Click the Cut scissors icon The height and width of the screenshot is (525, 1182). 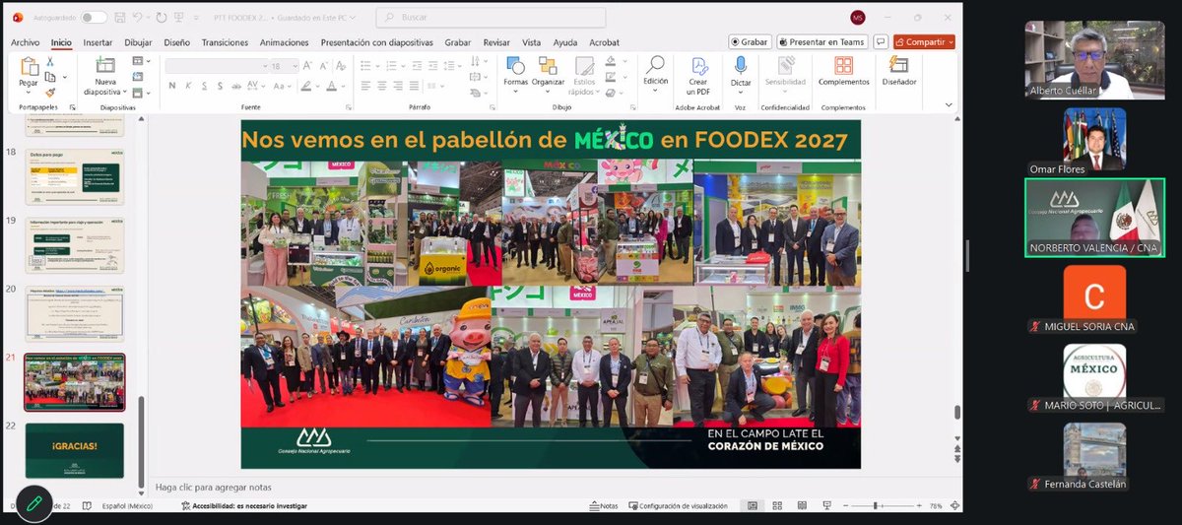point(50,62)
